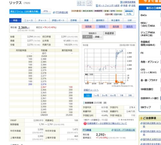The image size is (161, 145).
Task: Click the 現物買 order button
Action: 88,26
